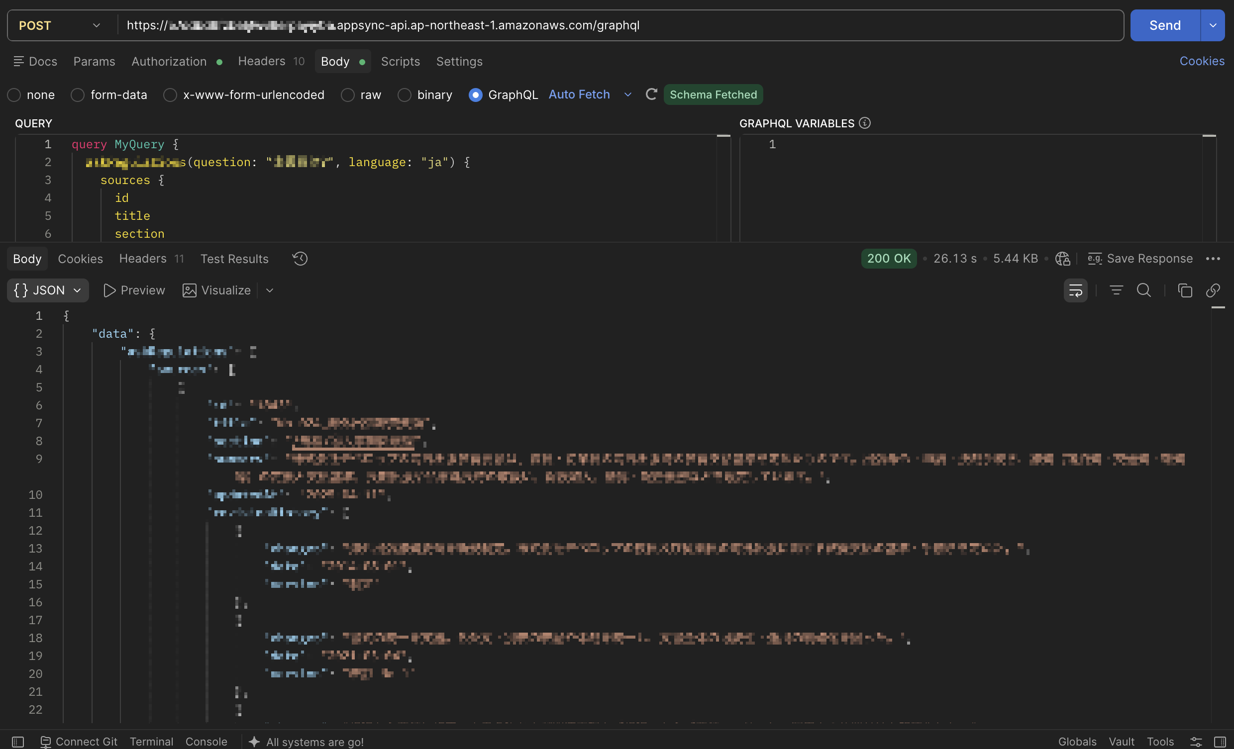Open the Docs tab
The image size is (1234, 749).
tap(35, 62)
